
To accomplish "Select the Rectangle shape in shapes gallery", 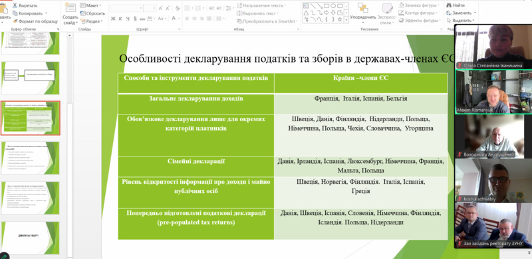I will coord(327,6).
